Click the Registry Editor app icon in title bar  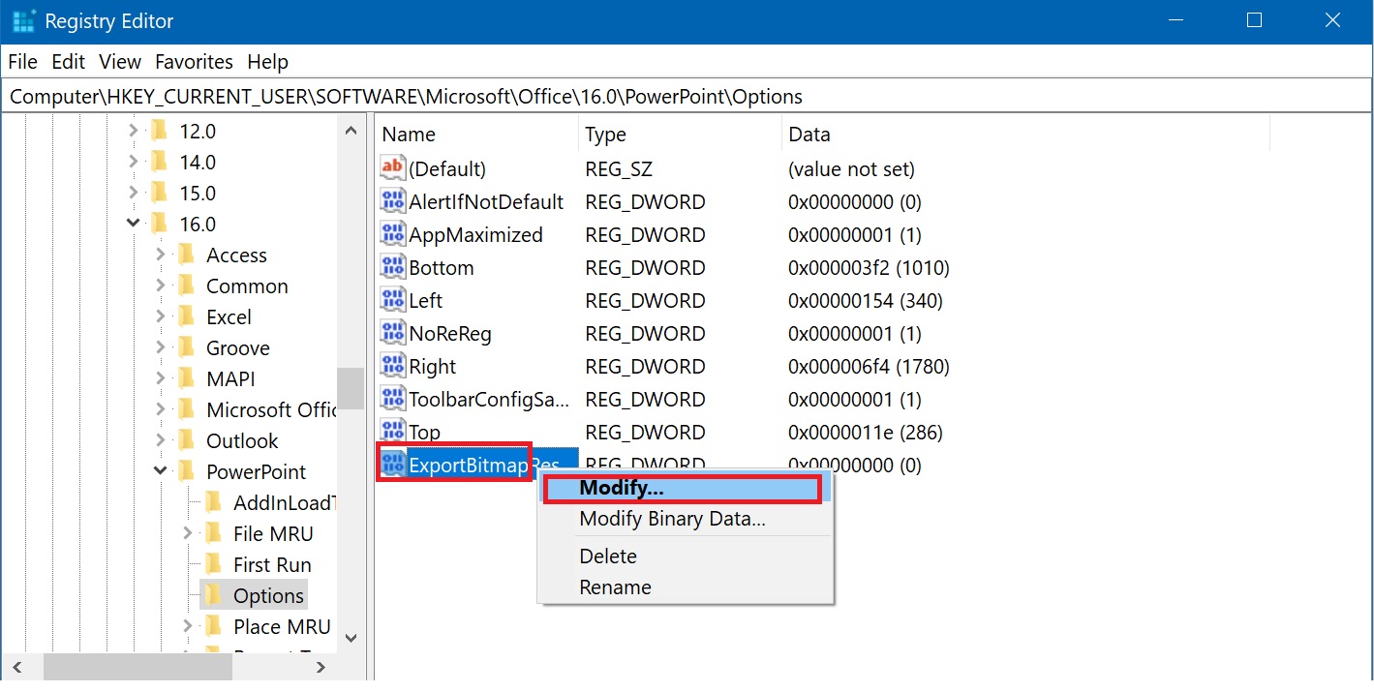tap(23, 20)
